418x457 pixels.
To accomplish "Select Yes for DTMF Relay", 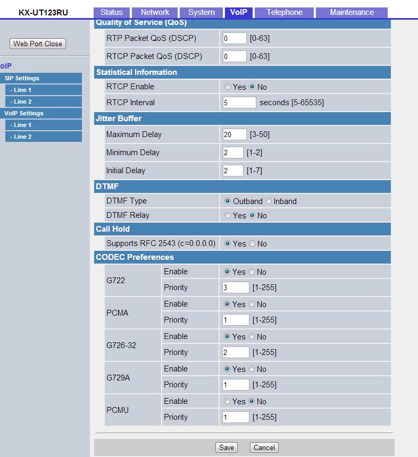I will (228, 216).
